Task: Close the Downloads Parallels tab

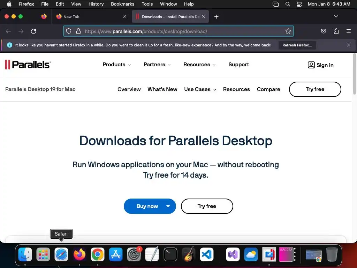Action: pyautogui.click(x=203, y=16)
